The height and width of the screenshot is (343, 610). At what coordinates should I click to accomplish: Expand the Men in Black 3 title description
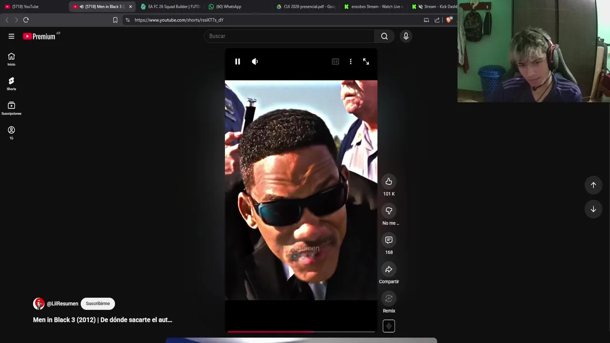[x=102, y=320]
